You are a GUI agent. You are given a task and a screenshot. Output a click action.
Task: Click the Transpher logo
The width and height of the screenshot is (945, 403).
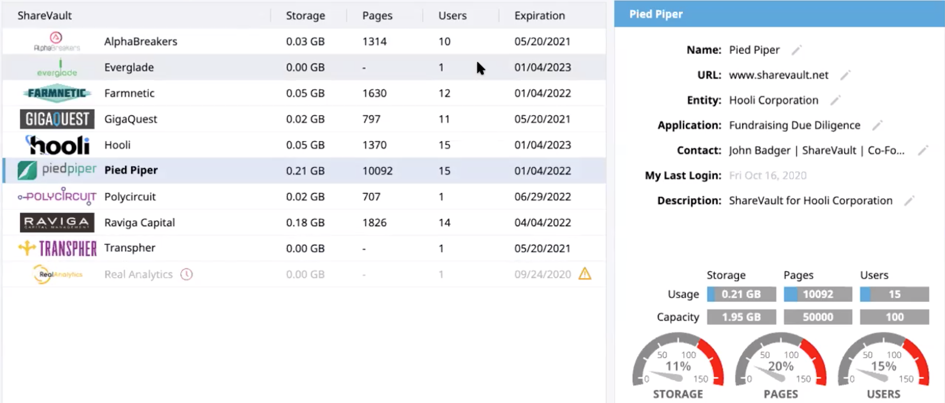coord(57,248)
